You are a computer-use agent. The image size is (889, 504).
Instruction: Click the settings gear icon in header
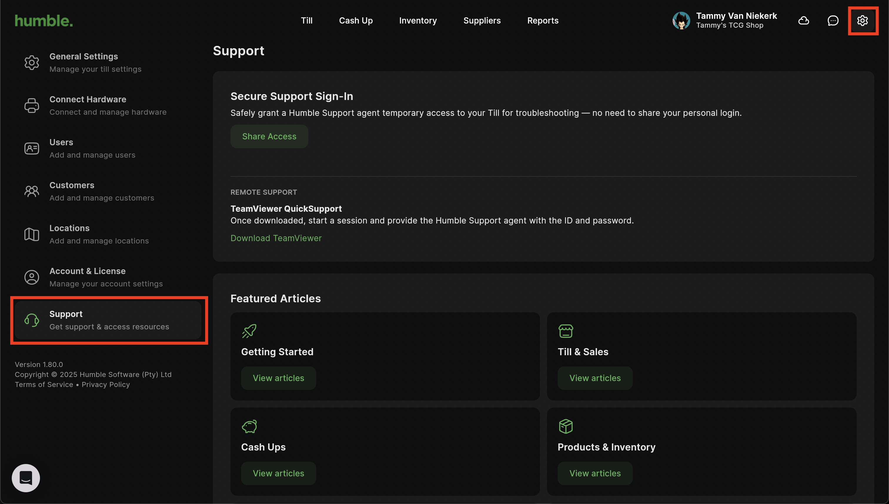pyautogui.click(x=862, y=21)
